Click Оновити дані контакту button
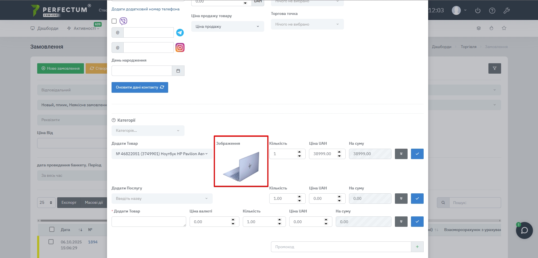 tap(140, 87)
